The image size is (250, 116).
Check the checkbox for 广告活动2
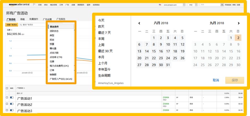click(x=7, y=104)
